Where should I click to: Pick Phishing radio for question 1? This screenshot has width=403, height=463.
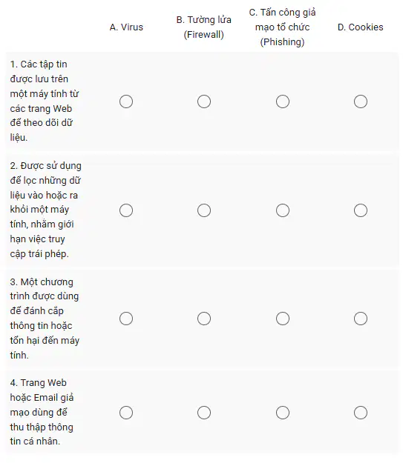click(x=283, y=101)
